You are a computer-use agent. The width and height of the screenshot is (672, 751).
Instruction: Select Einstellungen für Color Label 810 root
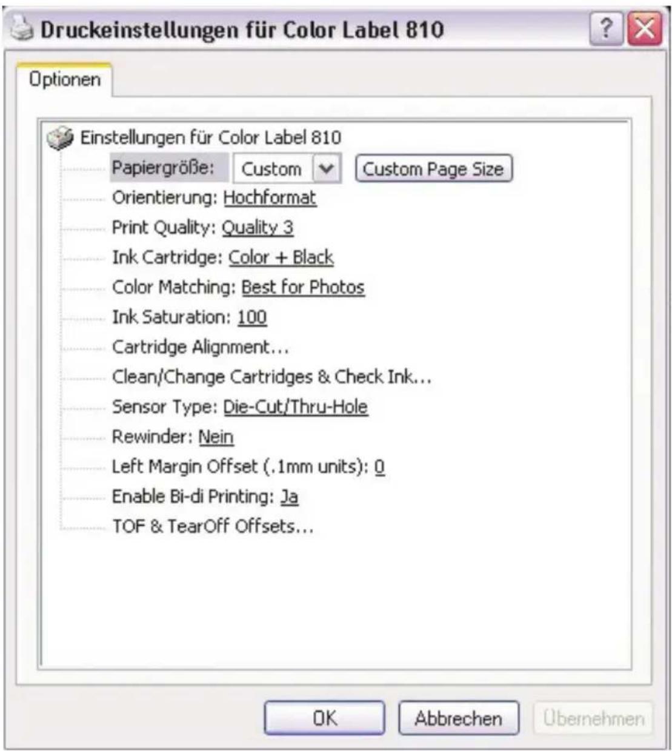click(x=211, y=137)
